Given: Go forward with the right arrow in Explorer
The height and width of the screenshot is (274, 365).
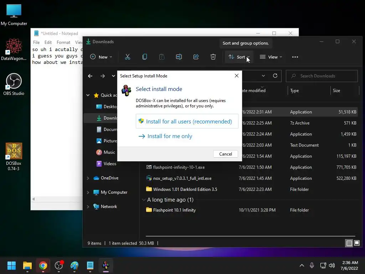Looking at the screenshot, I should tap(102, 76).
